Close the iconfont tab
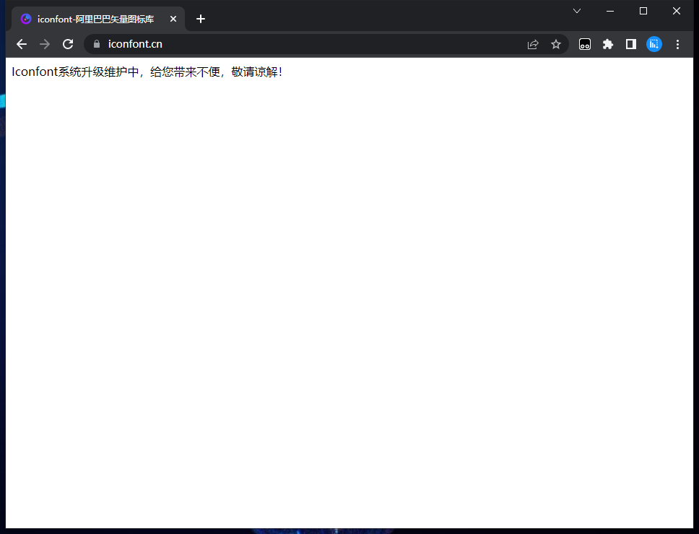Image resolution: width=699 pixels, height=534 pixels. pos(173,19)
